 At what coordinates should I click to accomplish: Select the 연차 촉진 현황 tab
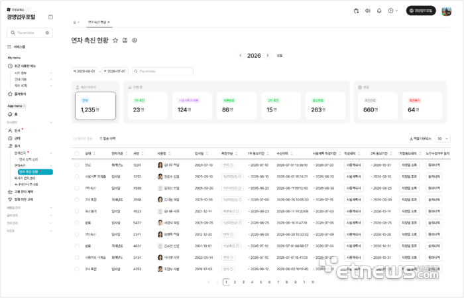pos(99,22)
